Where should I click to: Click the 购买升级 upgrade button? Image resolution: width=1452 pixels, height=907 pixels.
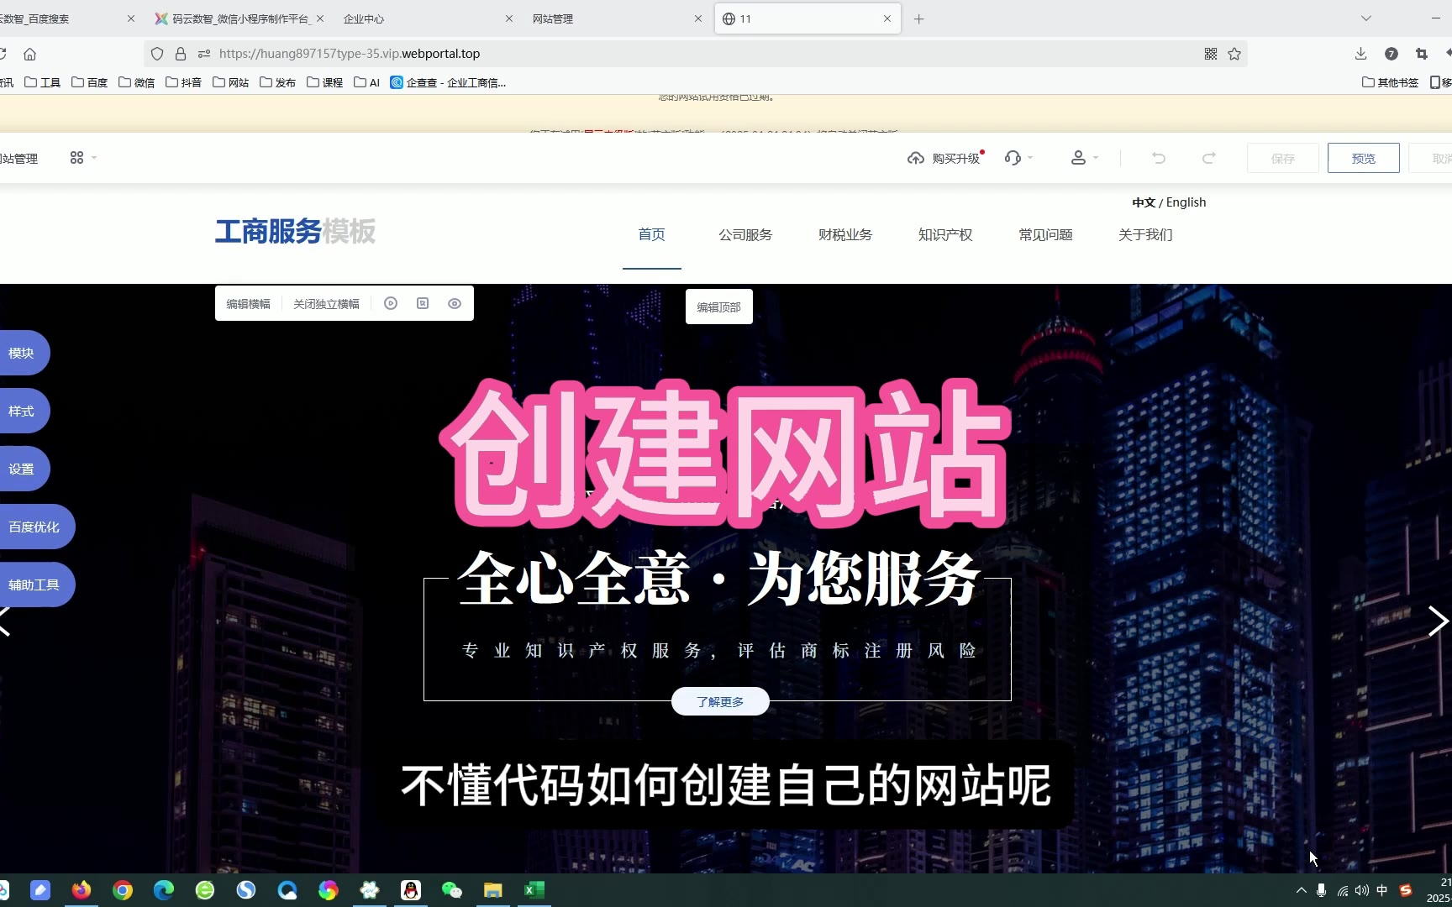(x=945, y=158)
